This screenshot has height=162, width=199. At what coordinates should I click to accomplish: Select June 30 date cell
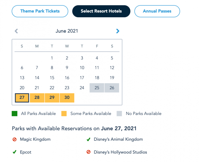click(x=67, y=98)
